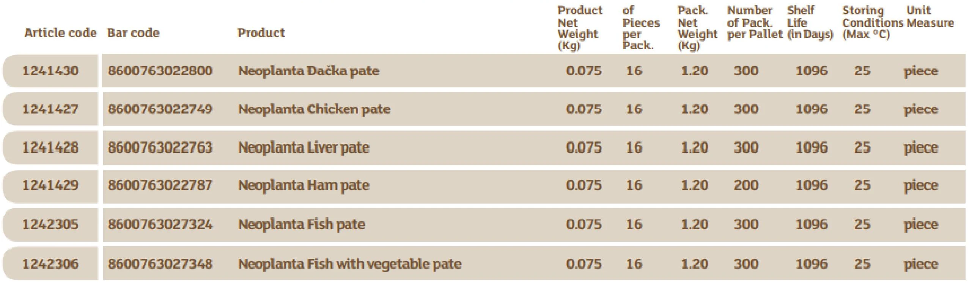Image resolution: width=969 pixels, height=283 pixels.
Task: Select bar code 8600763027324
Action: (160, 225)
